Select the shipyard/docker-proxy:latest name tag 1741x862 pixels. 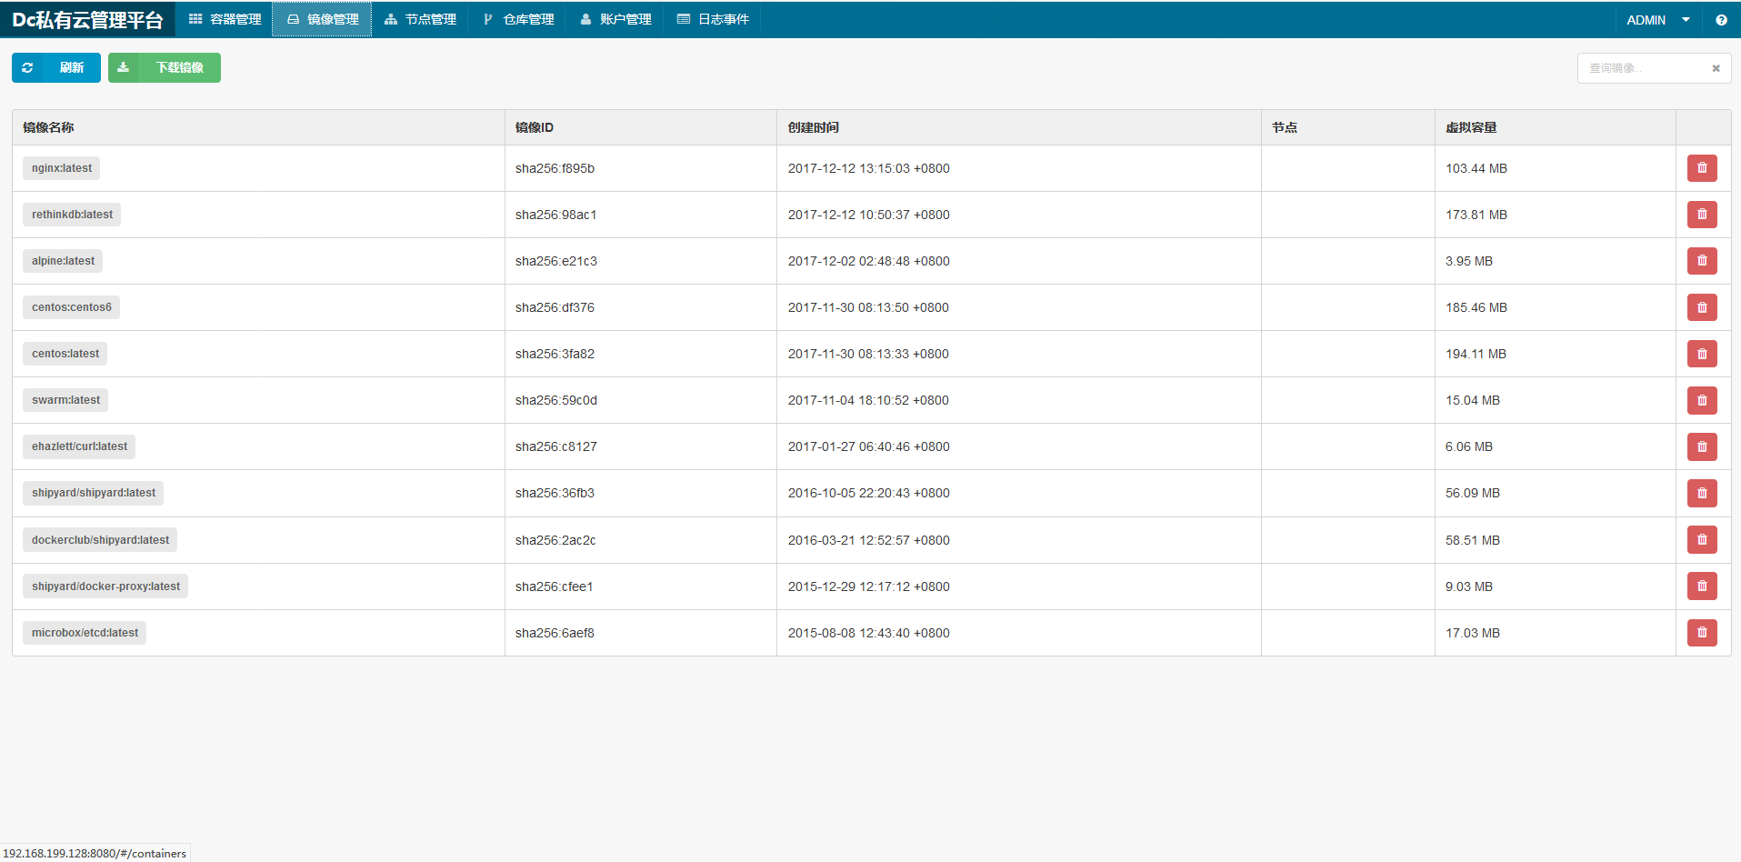pos(105,586)
